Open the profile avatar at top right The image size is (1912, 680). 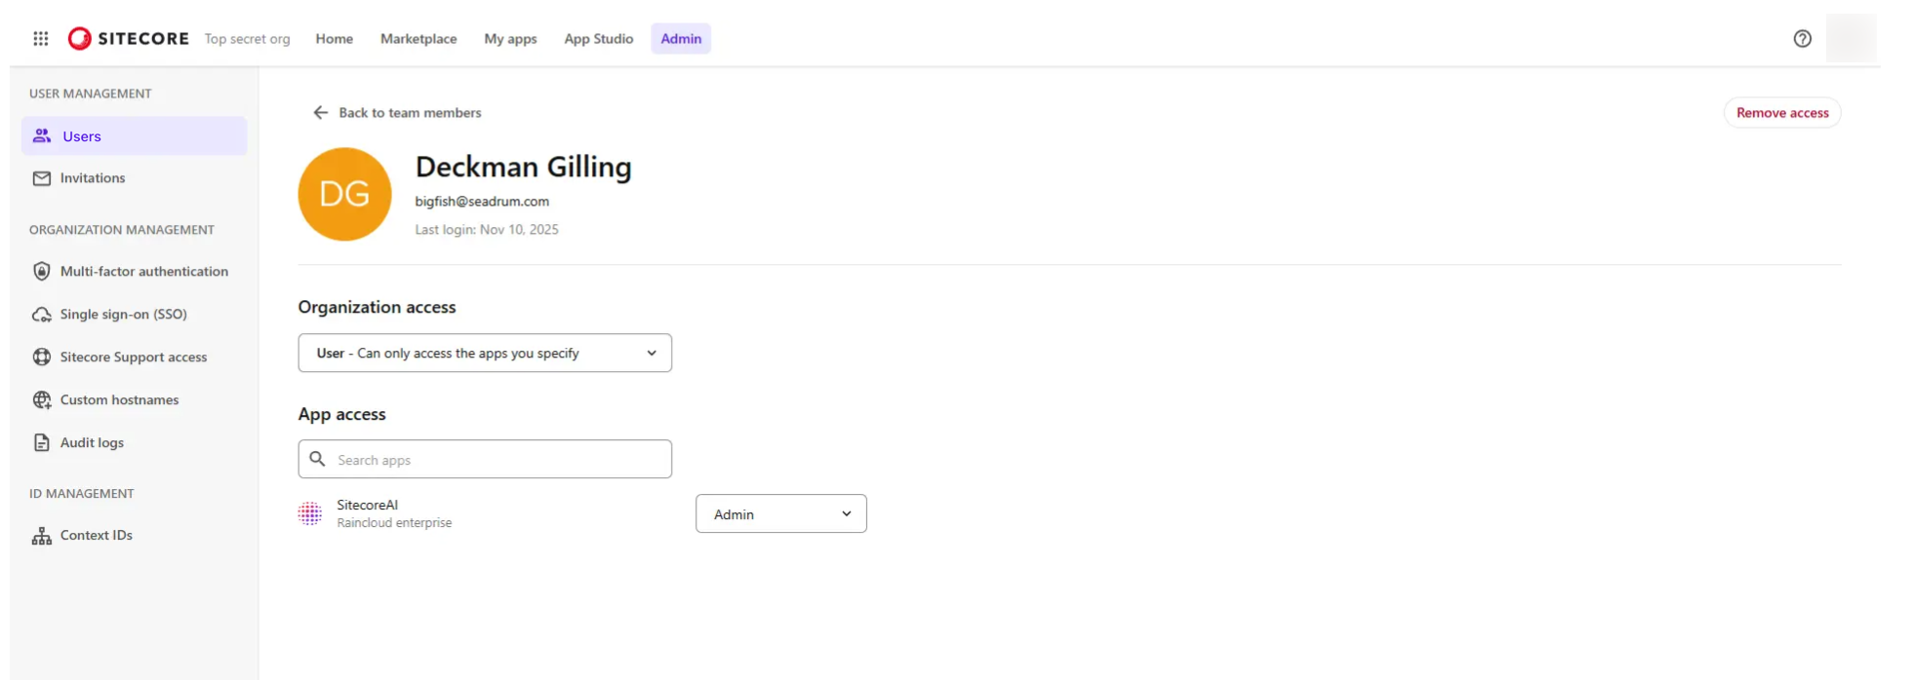click(x=1851, y=38)
